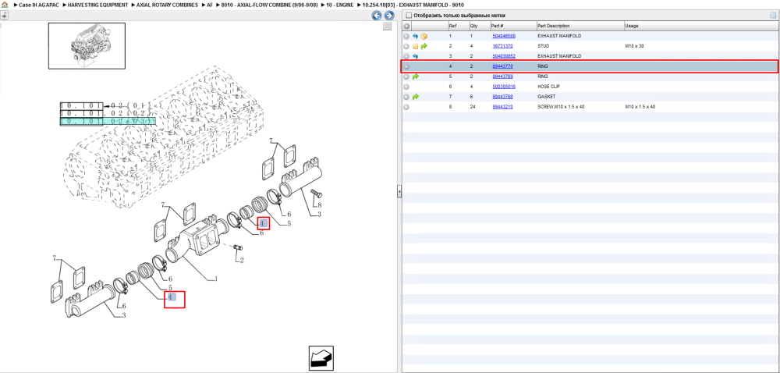This screenshot has width=780, height=373.
Task: Click the large return arrow icon under the diagram
Action: click(x=321, y=357)
